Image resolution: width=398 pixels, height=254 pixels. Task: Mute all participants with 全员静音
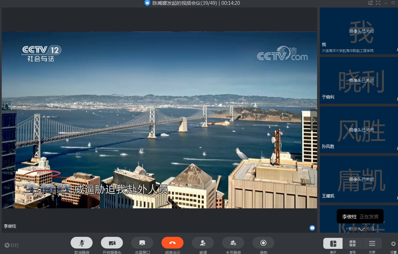coord(233,243)
